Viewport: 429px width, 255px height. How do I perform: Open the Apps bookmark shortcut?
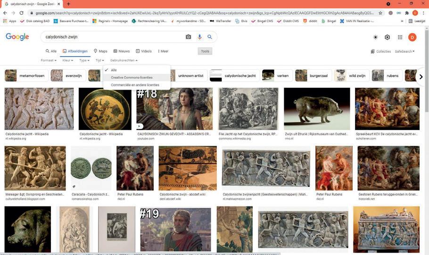[x=9, y=21]
